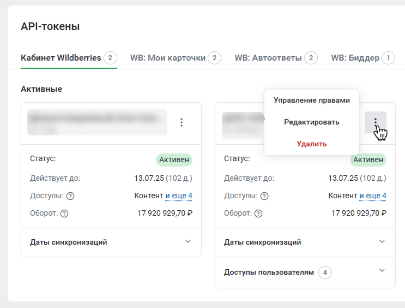Show help for Доступы in second card
Viewport: 405px width, 308px height.
point(264,196)
